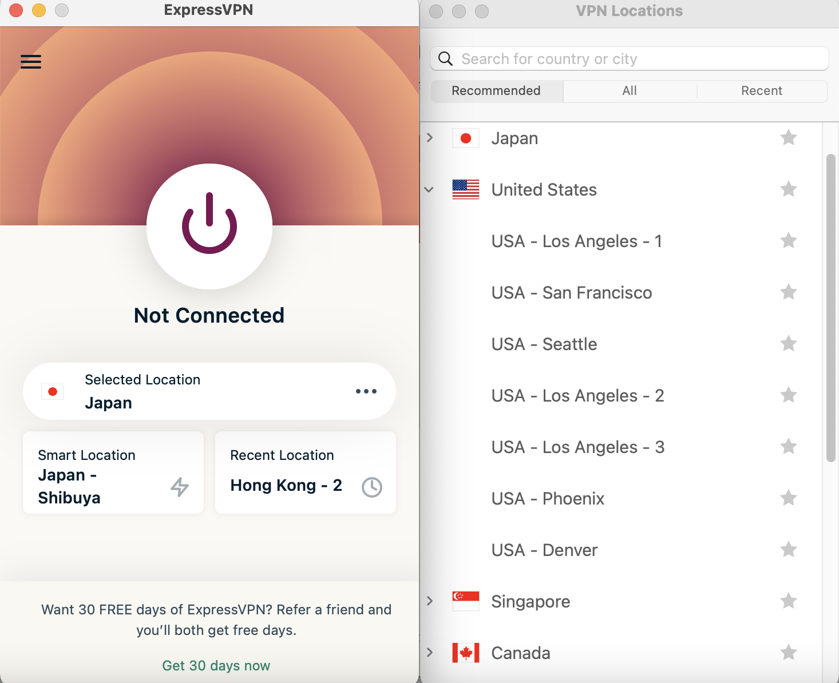The height and width of the screenshot is (683, 839).
Task: Favorite Japan with its star
Action: click(x=789, y=137)
